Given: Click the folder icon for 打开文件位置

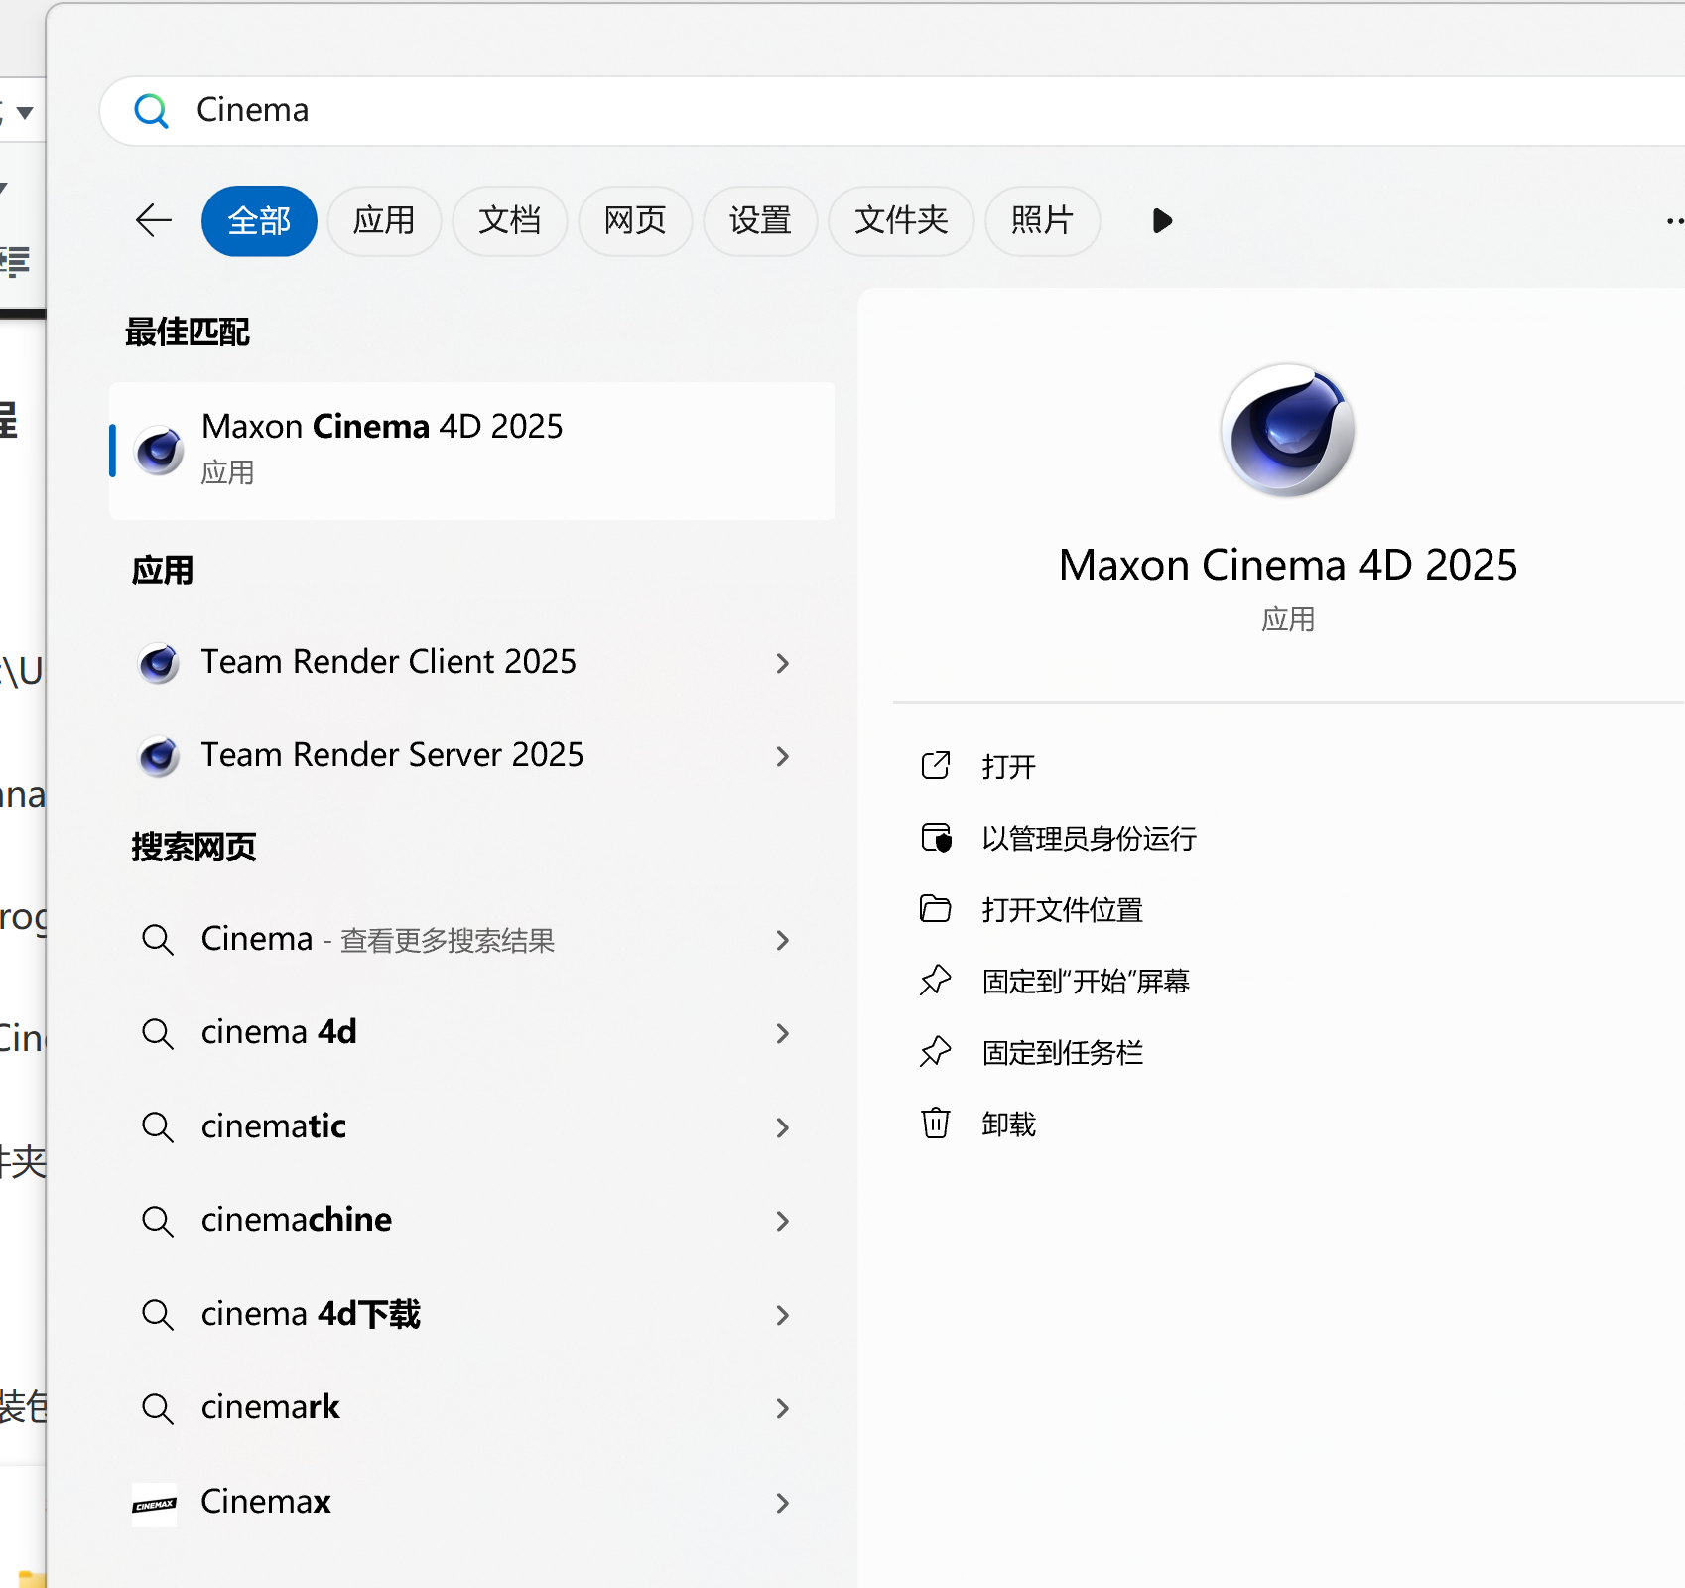Looking at the screenshot, I should tap(935, 909).
